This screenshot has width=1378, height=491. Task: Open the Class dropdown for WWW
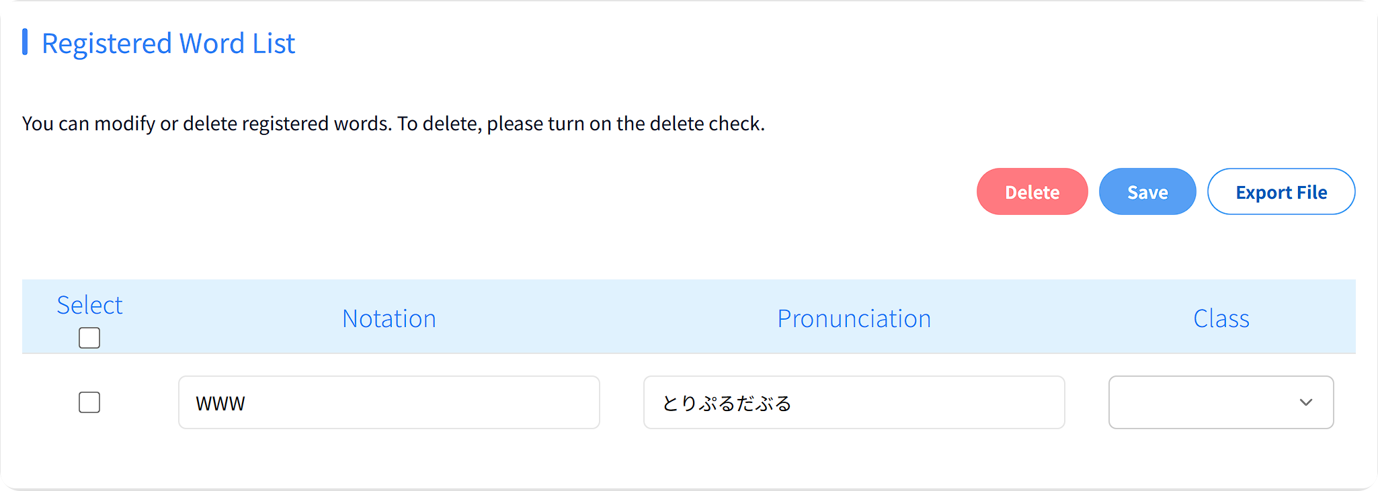pos(1220,402)
